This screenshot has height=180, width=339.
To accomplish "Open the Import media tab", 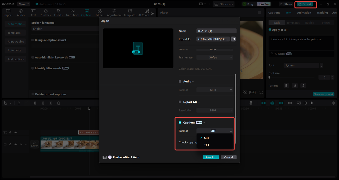I will (8, 13).
